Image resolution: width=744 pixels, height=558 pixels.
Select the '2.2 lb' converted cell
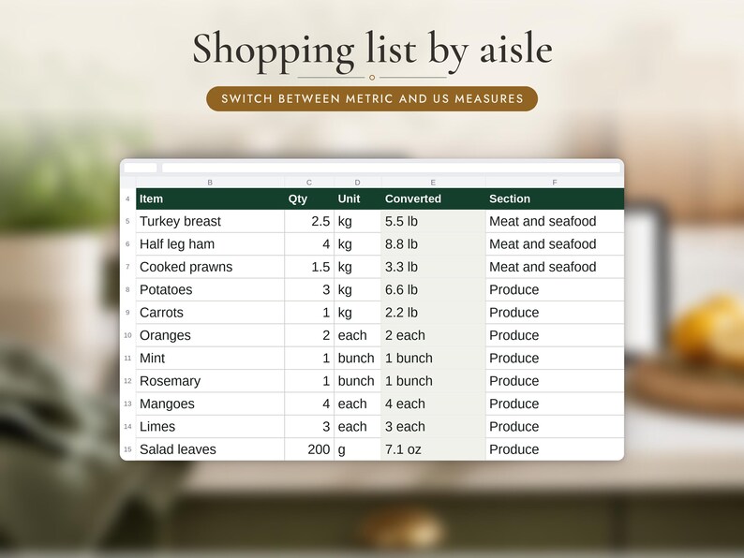coord(433,313)
